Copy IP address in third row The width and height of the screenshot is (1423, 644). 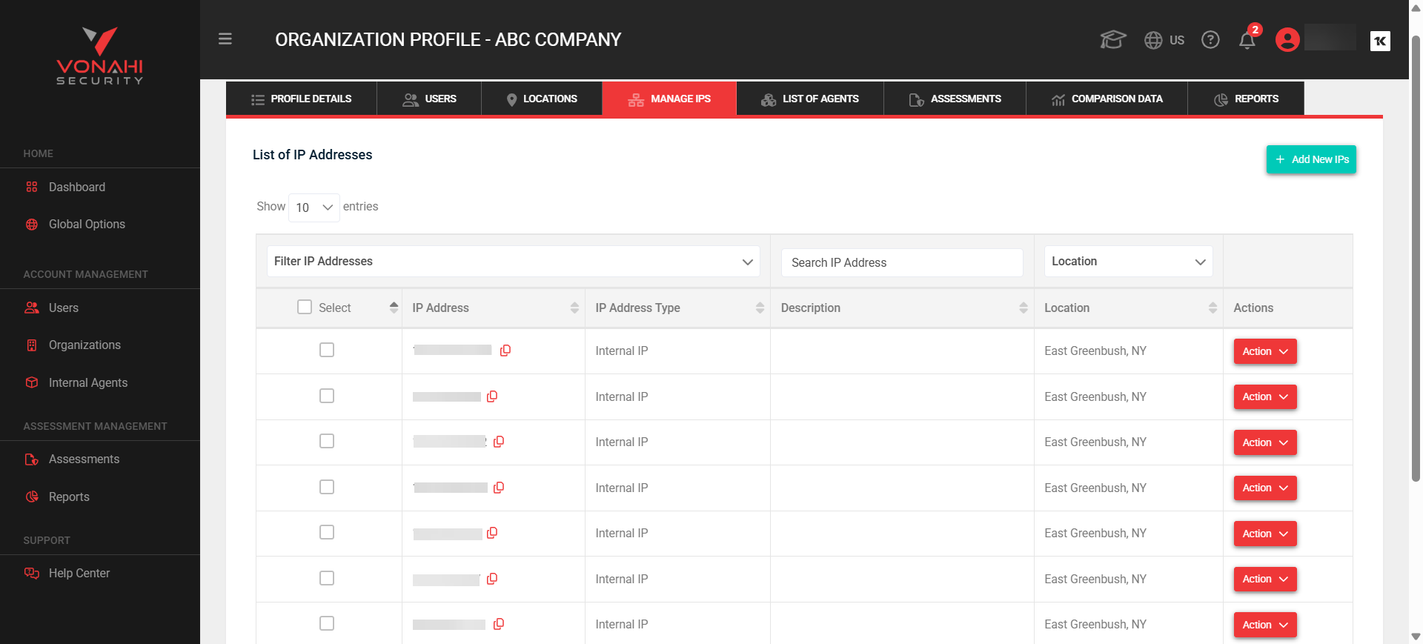point(499,442)
